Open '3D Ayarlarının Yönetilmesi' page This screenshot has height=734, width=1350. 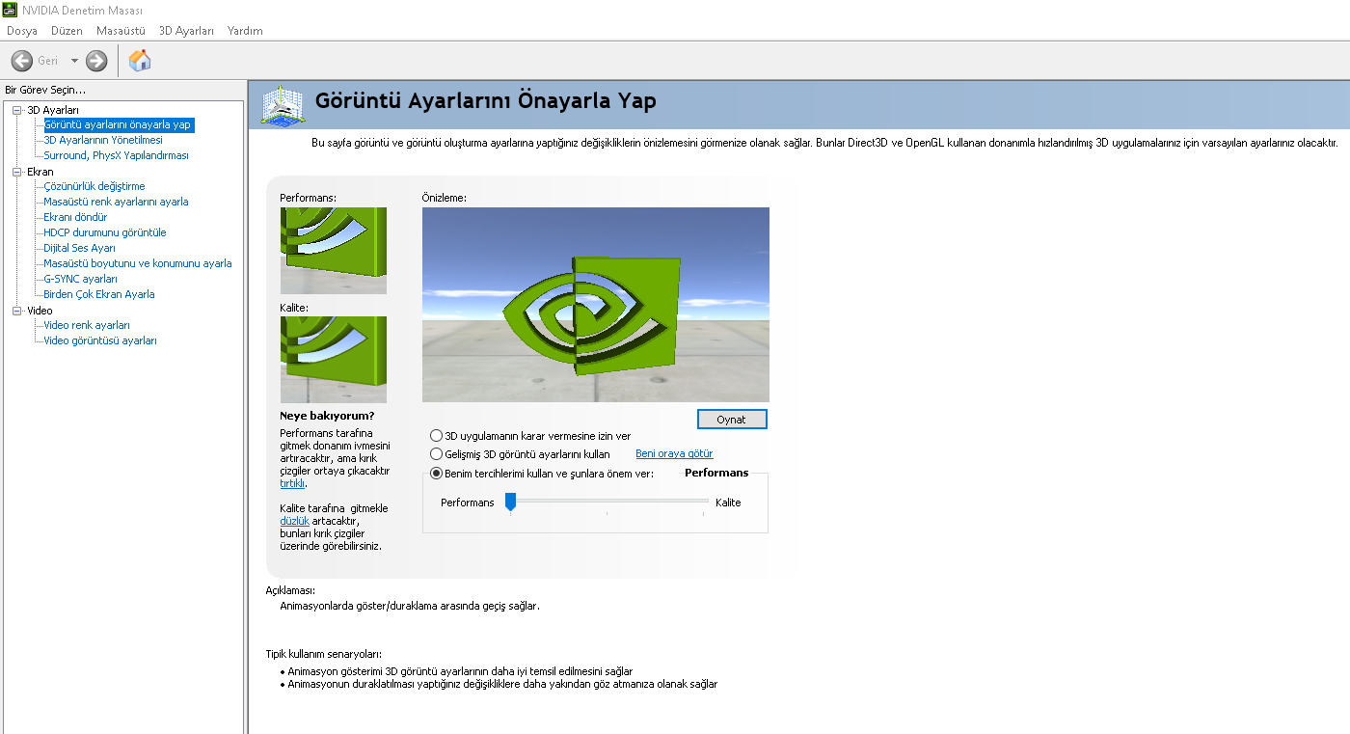click(103, 140)
